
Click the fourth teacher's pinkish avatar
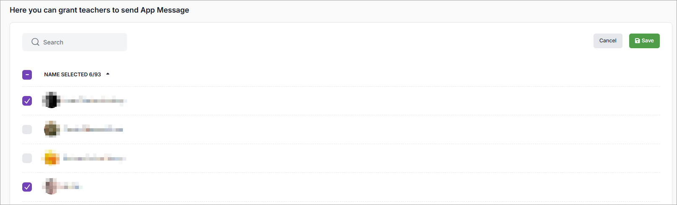(51, 187)
